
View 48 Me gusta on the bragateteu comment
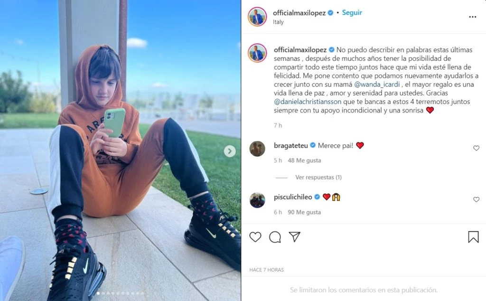point(304,160)
